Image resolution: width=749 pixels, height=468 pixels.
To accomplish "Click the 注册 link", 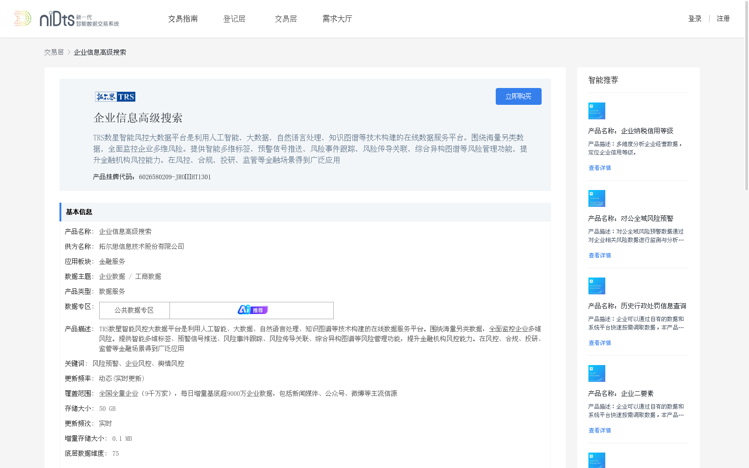I will [723, 19].
